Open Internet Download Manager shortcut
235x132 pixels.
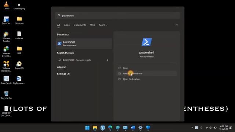click(x=6, y=52)
